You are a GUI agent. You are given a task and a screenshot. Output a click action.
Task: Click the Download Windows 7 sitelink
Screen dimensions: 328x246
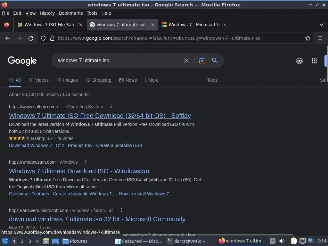tap(30, 145)
